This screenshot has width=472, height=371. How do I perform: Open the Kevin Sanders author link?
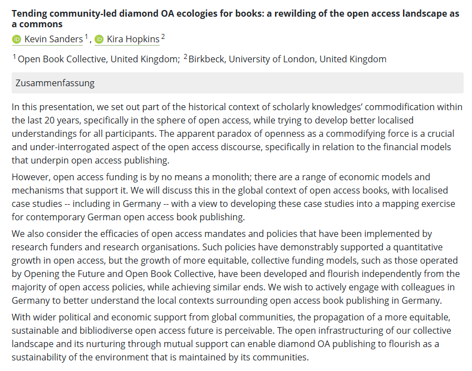tap(53, 39)
